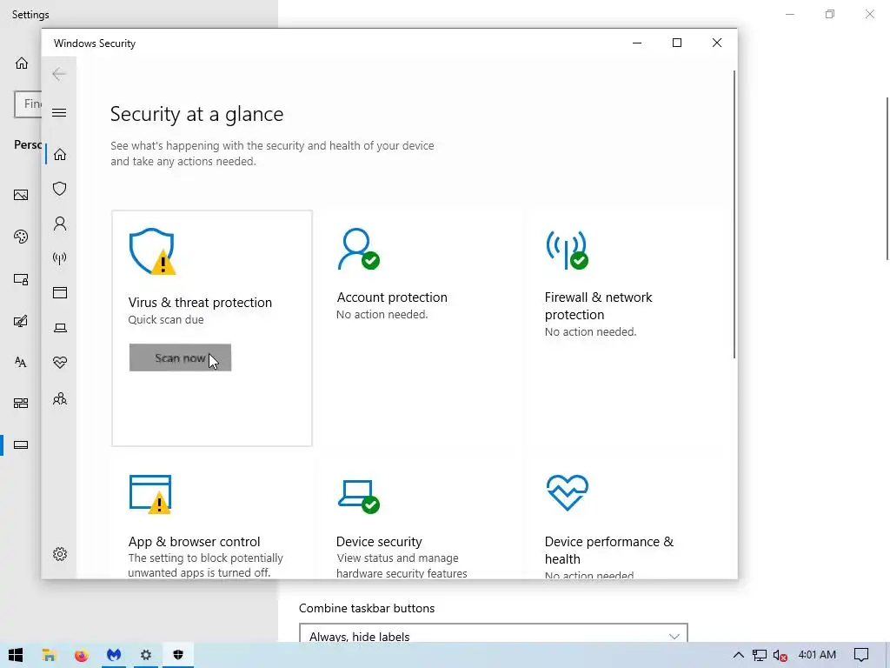Switch to Settings app in the taskbar
The height and width of the screenshot is (668, 890).
[x=146, y=655]
